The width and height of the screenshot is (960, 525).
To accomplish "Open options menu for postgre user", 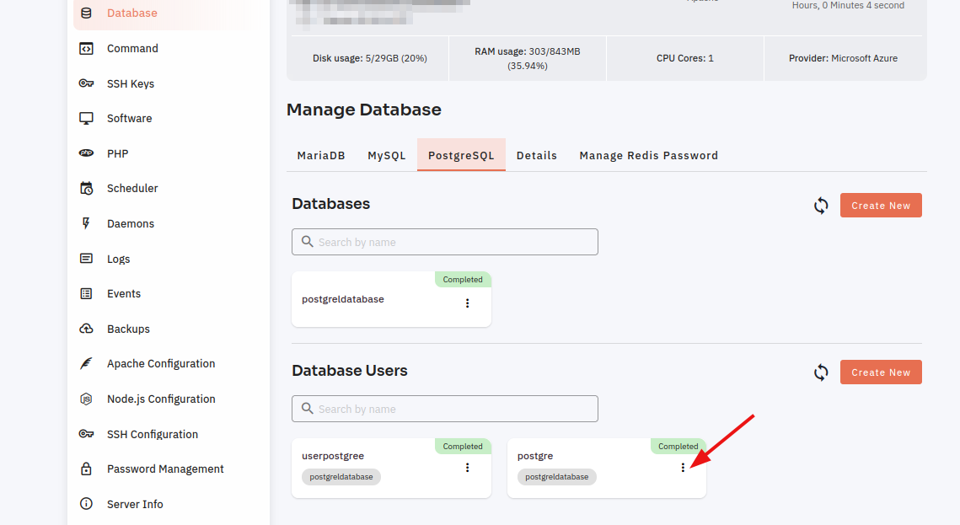I will click(x=683, y=468).
